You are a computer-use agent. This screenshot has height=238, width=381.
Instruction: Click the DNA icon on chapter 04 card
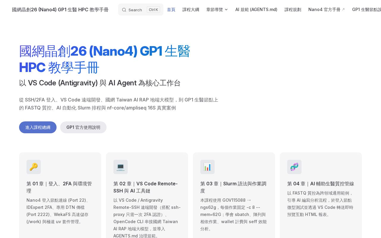click(x=294, y=167)
